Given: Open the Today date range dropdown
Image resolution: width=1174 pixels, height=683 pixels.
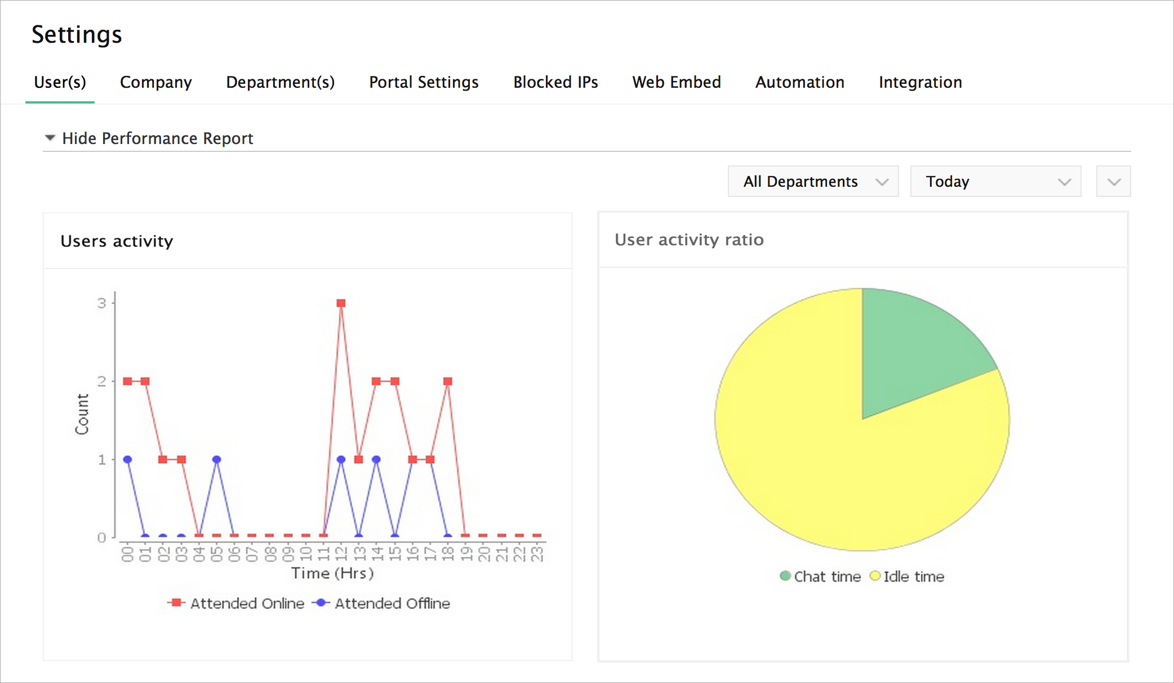Looking at the screenshot, I should point(995,181).
